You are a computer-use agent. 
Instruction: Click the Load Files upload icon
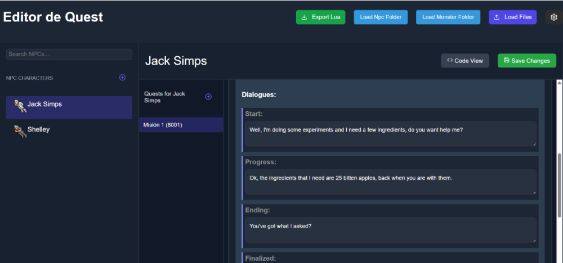(x=497, y=17)
